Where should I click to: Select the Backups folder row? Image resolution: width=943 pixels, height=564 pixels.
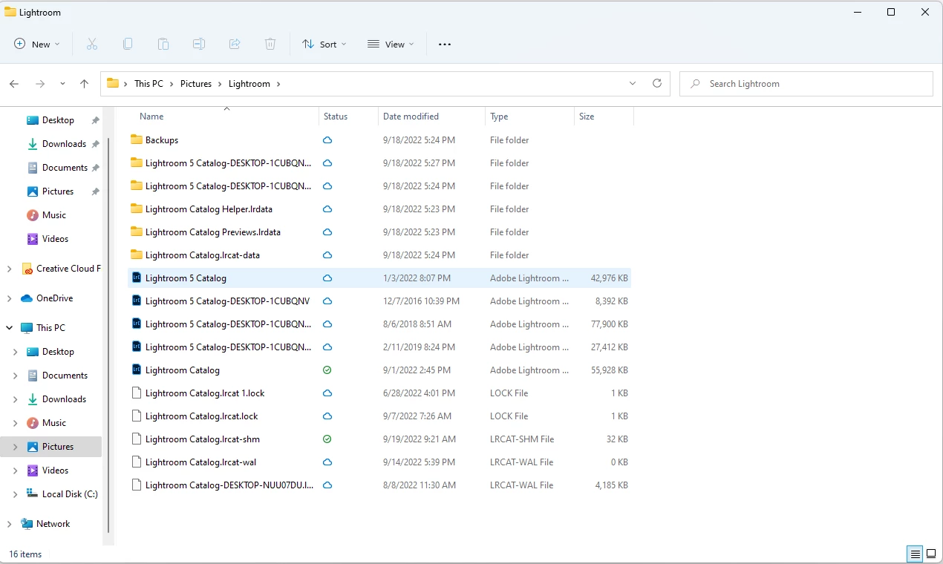coord(379,140)
